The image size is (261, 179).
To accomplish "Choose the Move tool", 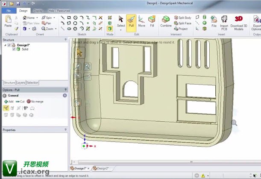I will [141, 21].
